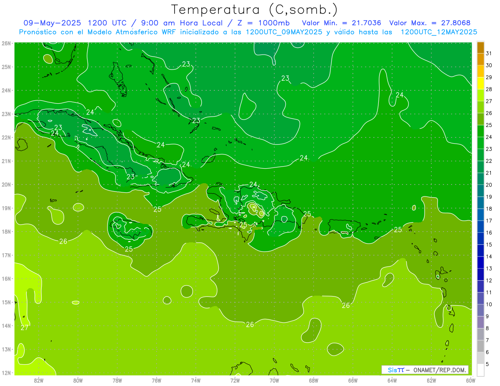Screen dimensions: 500x386
Task: Click the "Z = 1000mb" level text
Action: [x=263, y=22]
